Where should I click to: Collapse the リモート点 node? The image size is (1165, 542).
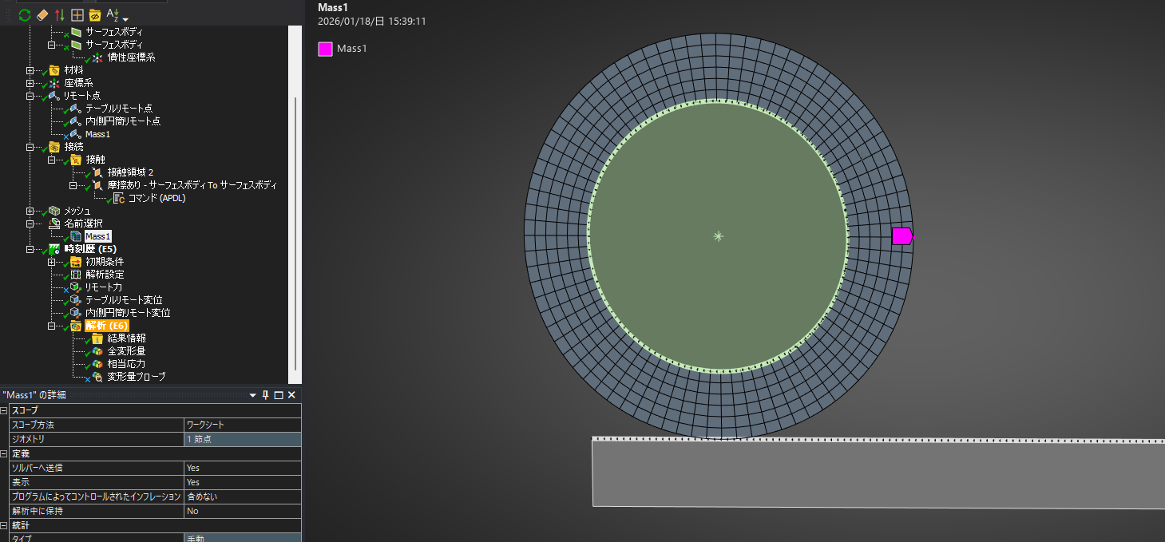30,96
